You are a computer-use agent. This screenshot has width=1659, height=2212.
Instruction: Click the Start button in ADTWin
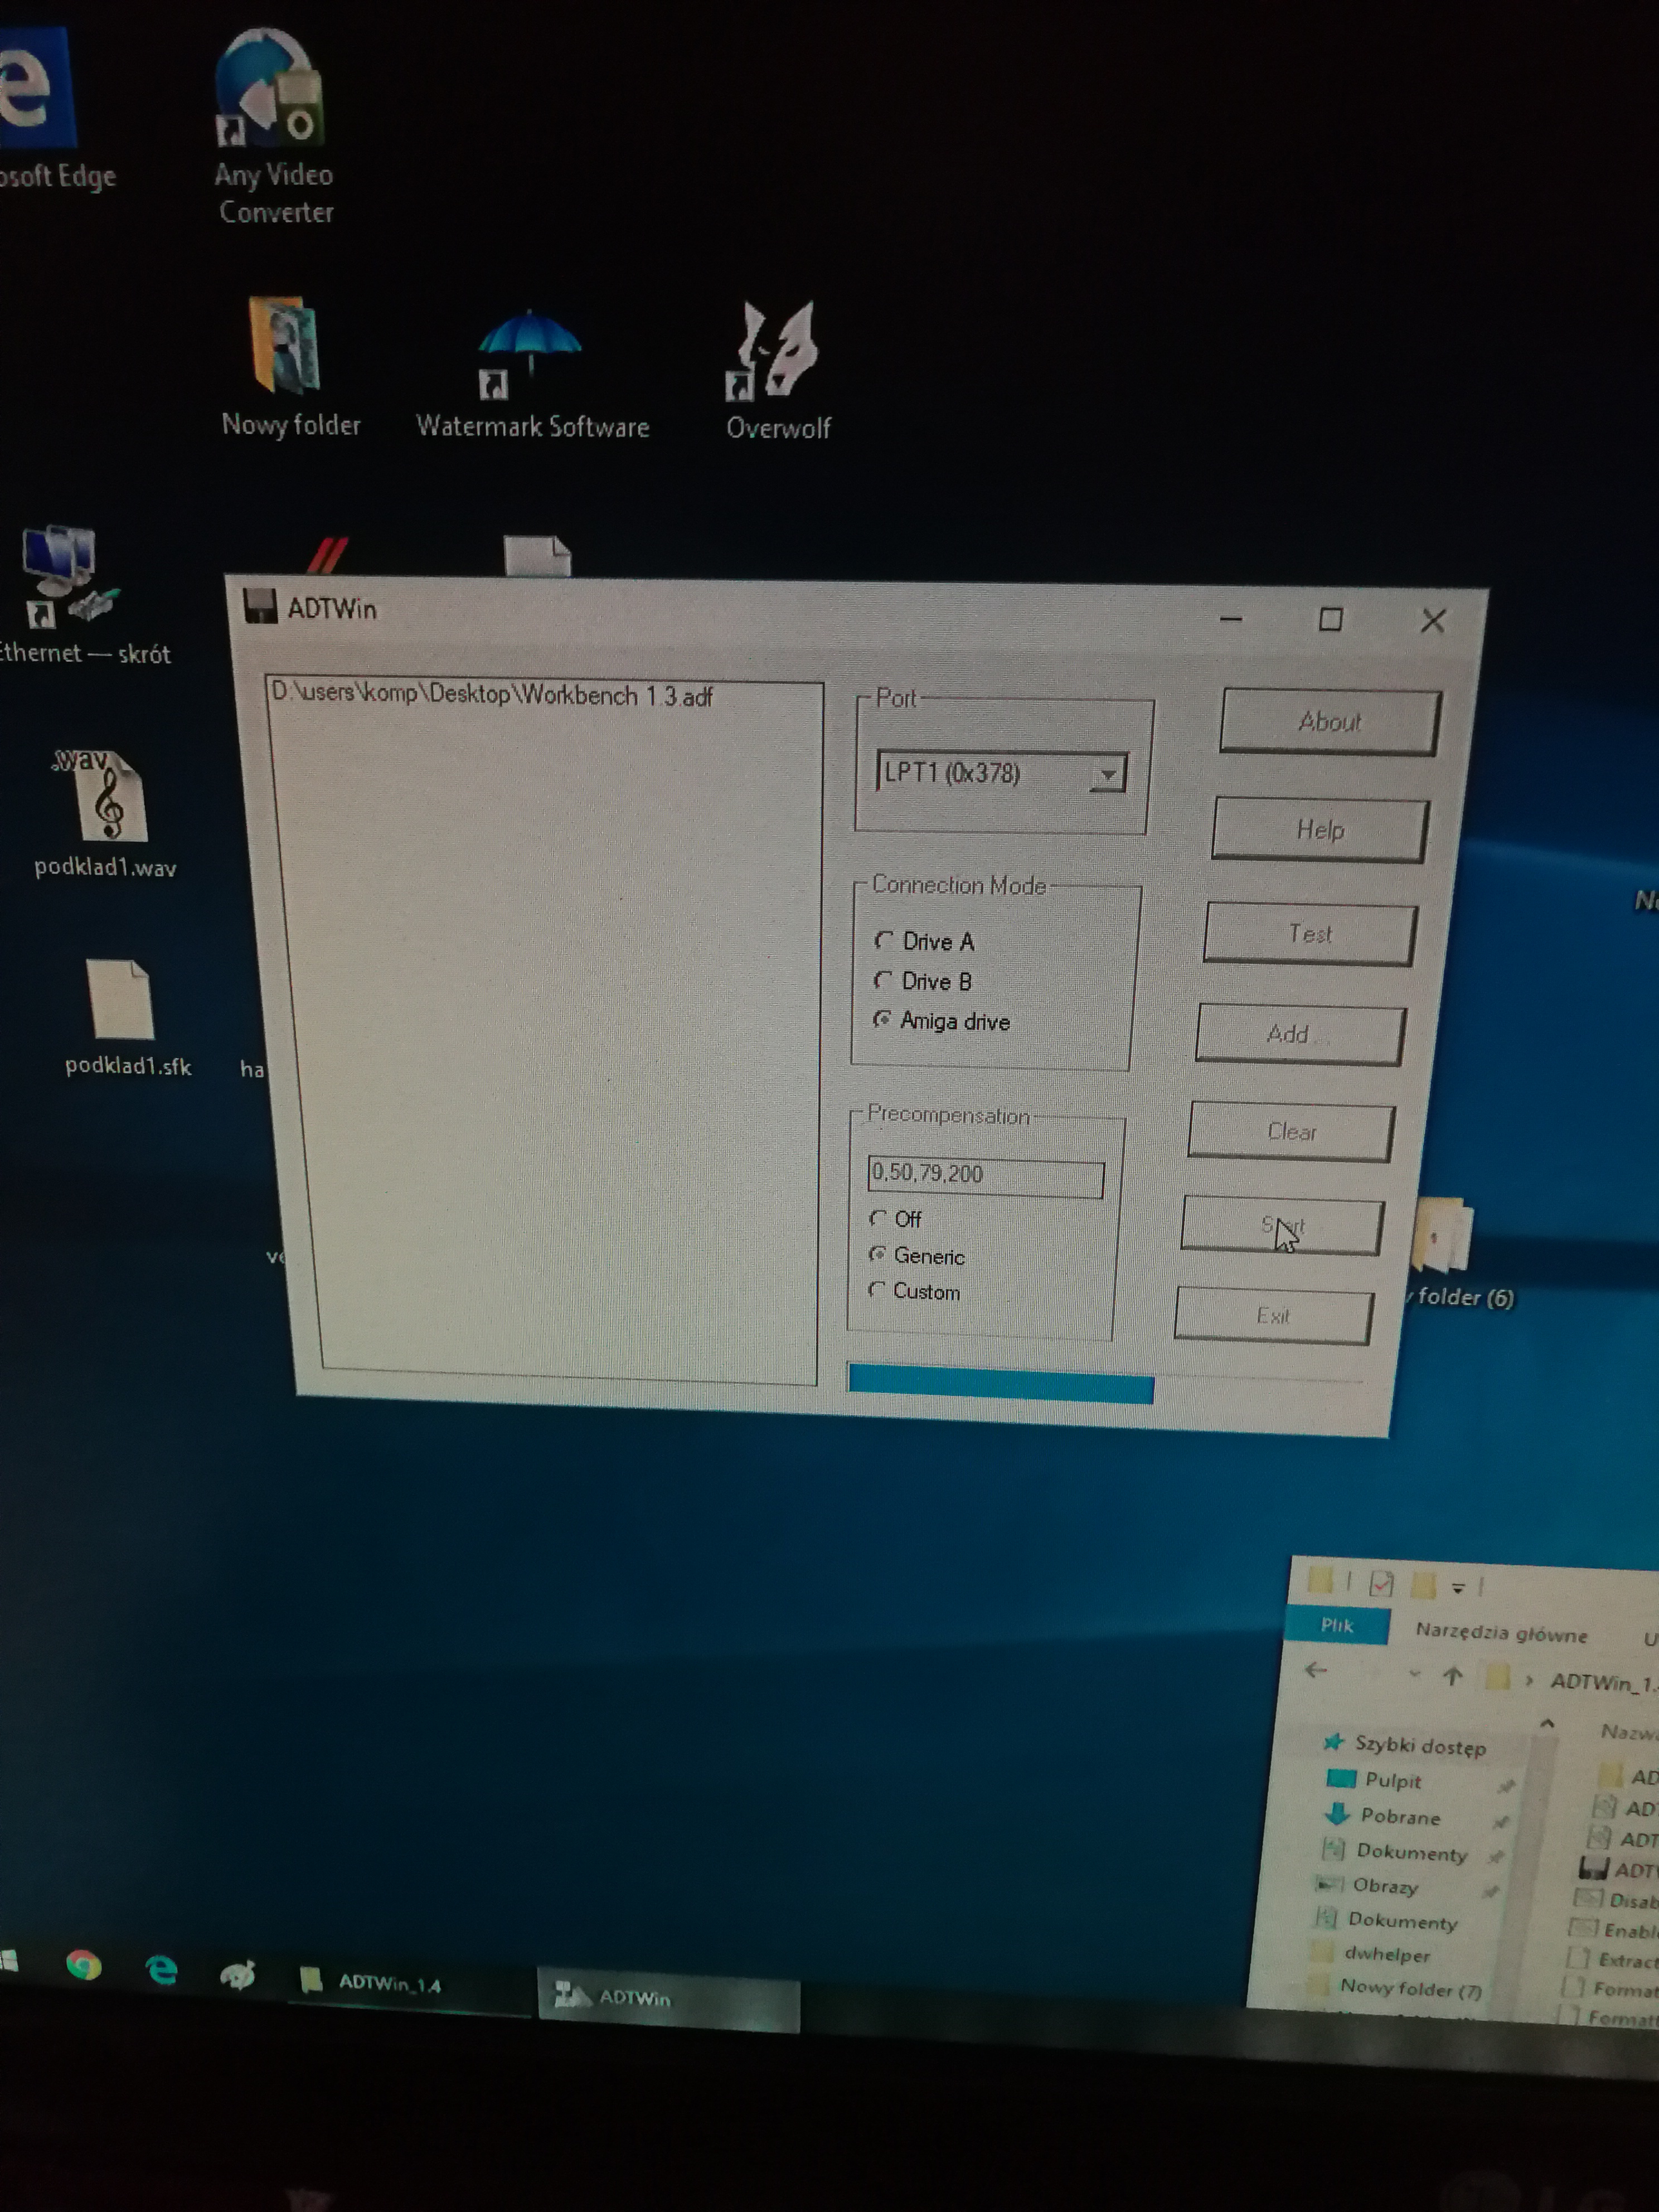coord(1282,1225)
